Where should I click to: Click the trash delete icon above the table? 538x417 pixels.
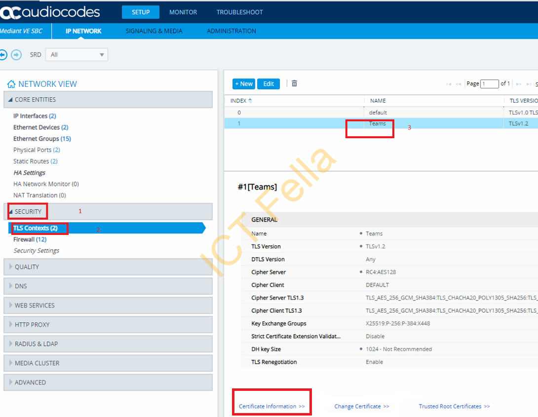click(294, 83)
